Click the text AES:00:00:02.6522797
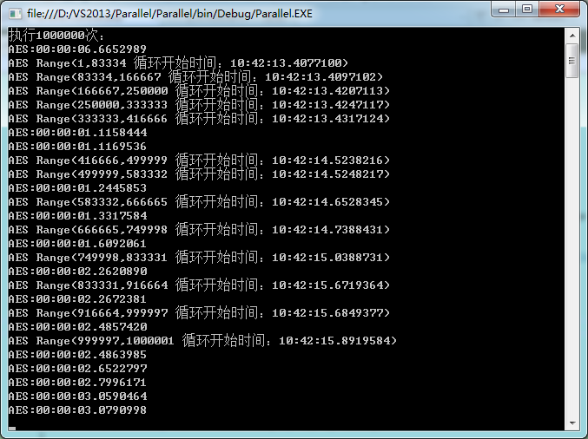Viewport: 588px width, 439px height. pyautogui.click(x=77, y=368)
